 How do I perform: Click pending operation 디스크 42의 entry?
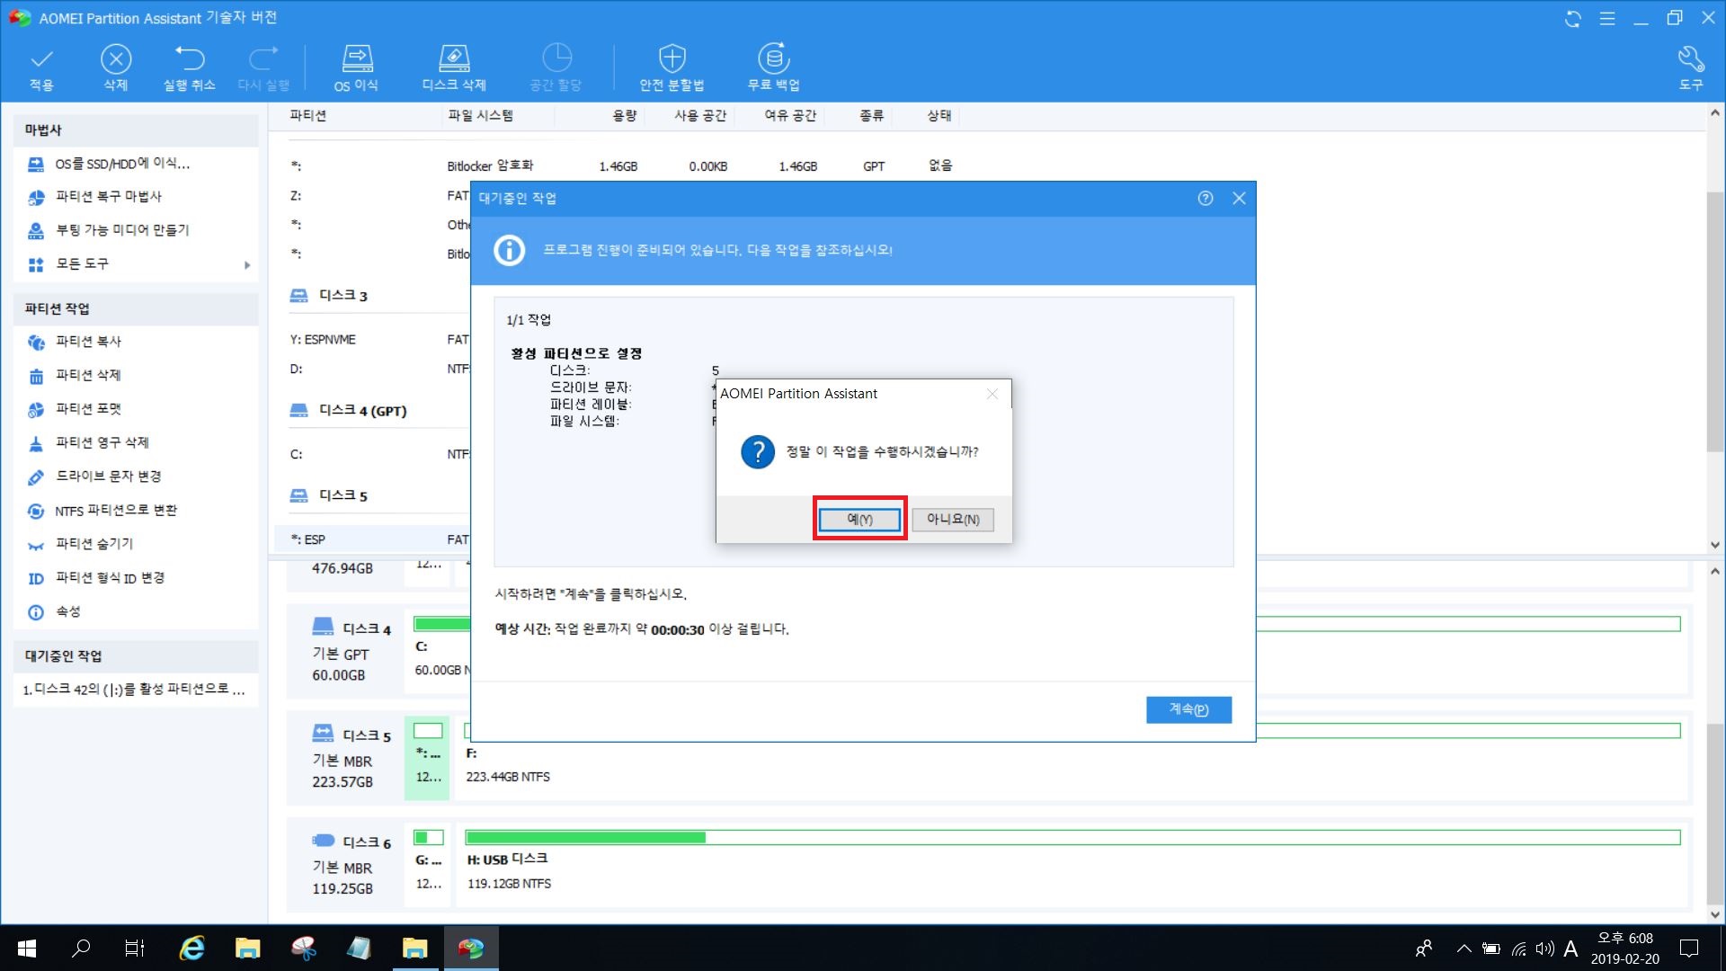(135, 690)
